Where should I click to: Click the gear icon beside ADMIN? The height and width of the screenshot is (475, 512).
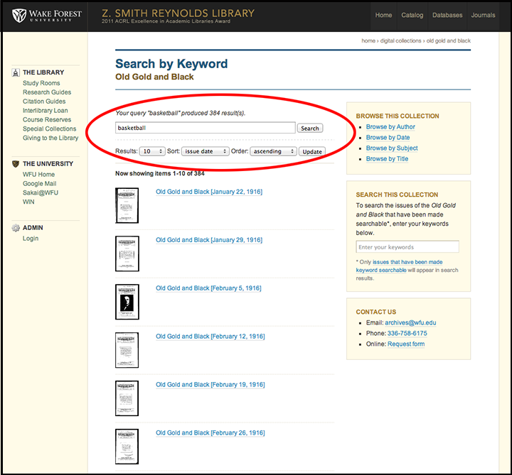click(16, 228)
